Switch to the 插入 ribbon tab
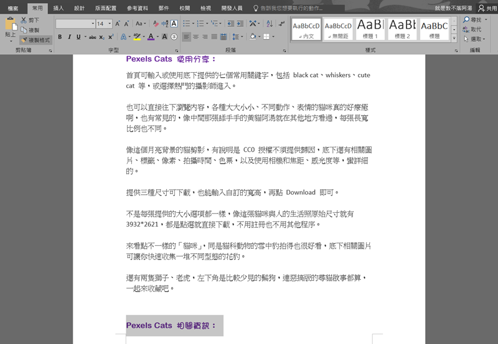The width and height of the screenshot is (498, 344). (x=59, y=8)
